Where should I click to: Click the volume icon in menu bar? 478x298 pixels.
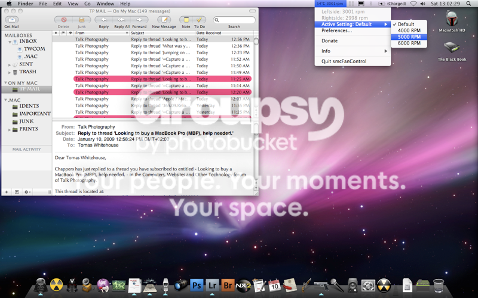click(423, 4)
